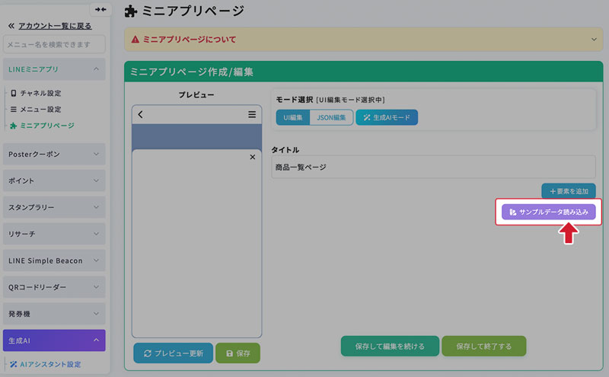This screenshot has height=377, width=609.
Task: Collapse the 生成AI menu section
Action: click(54, 340)
